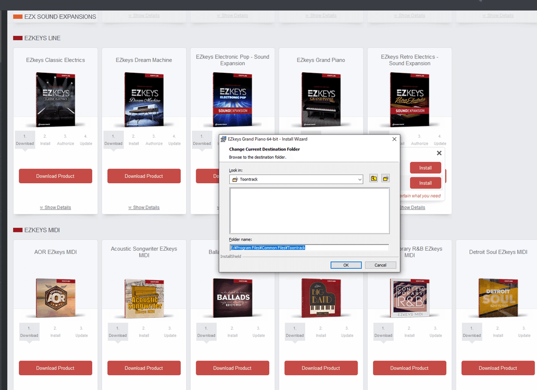Viewport: 537px width, 390px height.
Task: Click the AOR EZkeys MIDI title
Action: pos(55,252)
